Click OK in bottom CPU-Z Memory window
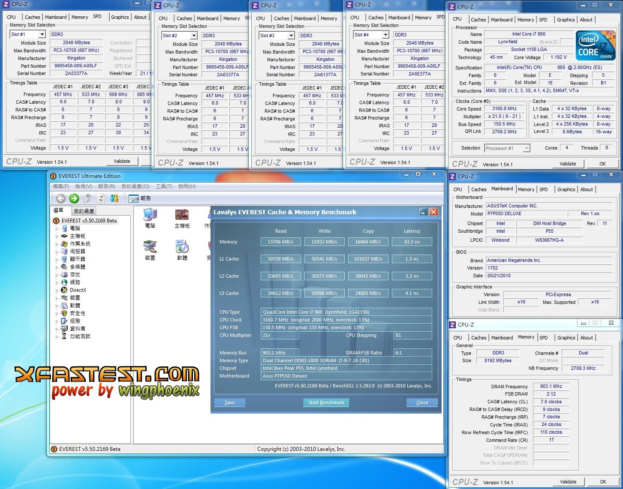This screenshot has height=489, width=623. coord(603,482)
